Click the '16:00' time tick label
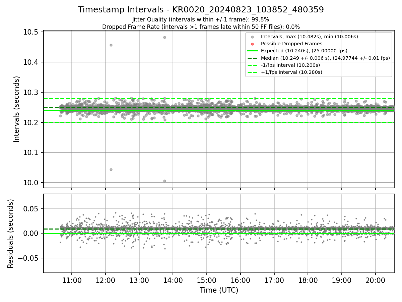This screenshot has height=302, width=402. coord(240,280)
